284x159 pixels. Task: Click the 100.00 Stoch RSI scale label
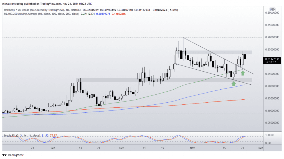[269, 135]
